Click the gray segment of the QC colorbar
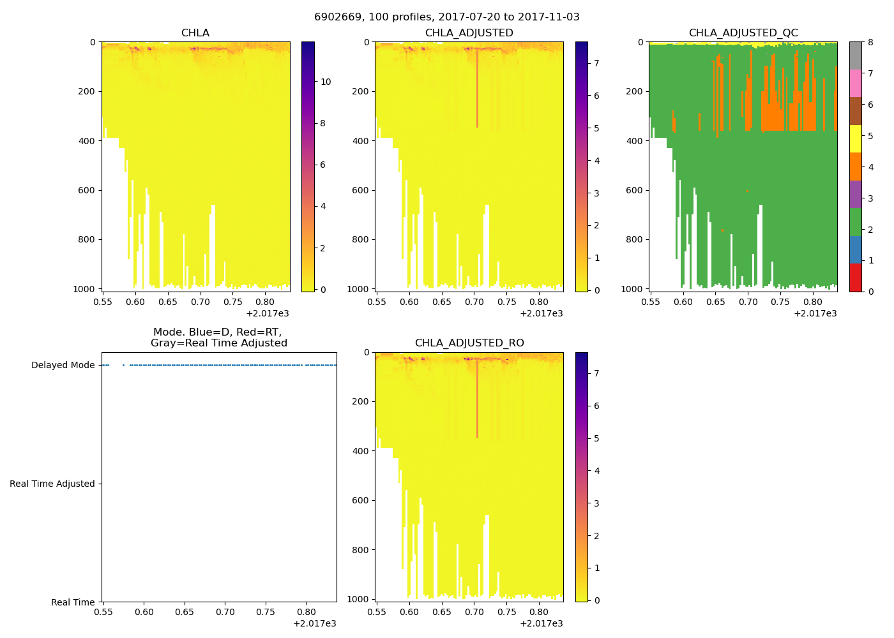The height and width of the screenshot is (638, 894). click(855, 56)
